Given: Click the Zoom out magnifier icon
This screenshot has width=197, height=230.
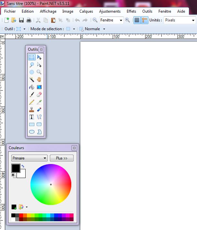Looking at the screenshot, I should click(95, 20).
